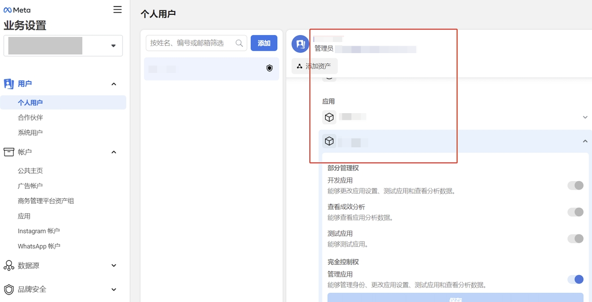
Task: Open 商务管理平台资产组 in the sidebar
Action: (x=46, y=201)
